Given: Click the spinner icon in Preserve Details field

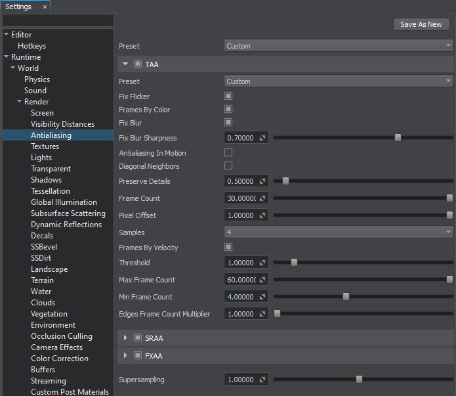Looking at the screenshot, I should (262, 181).
